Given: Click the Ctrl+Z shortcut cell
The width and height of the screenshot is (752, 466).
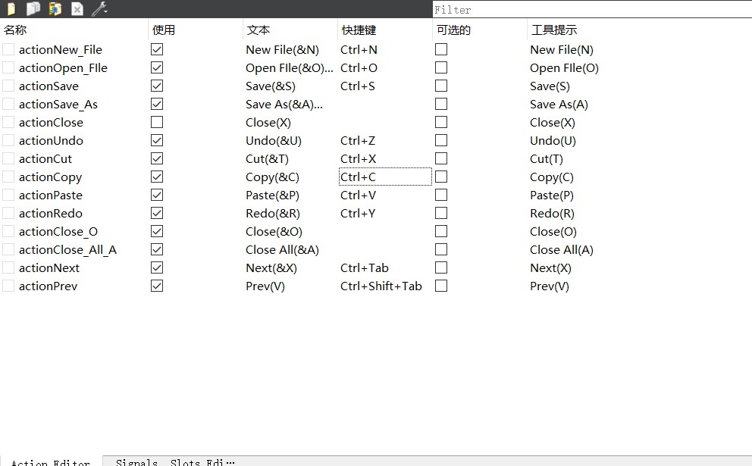Looking at the screenshot, I should click(x=358, y=141).
